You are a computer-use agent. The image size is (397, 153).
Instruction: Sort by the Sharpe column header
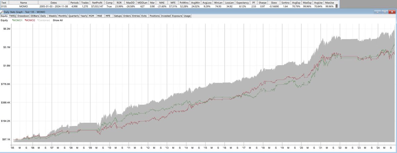pyautogui.click(x=263, y=3)
